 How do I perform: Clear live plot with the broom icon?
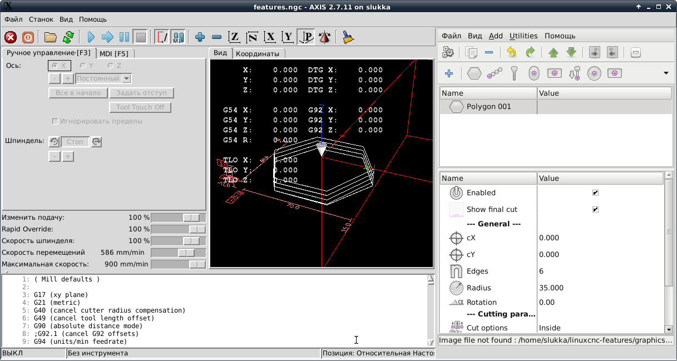pyautogui.click(x=348, y=37)
